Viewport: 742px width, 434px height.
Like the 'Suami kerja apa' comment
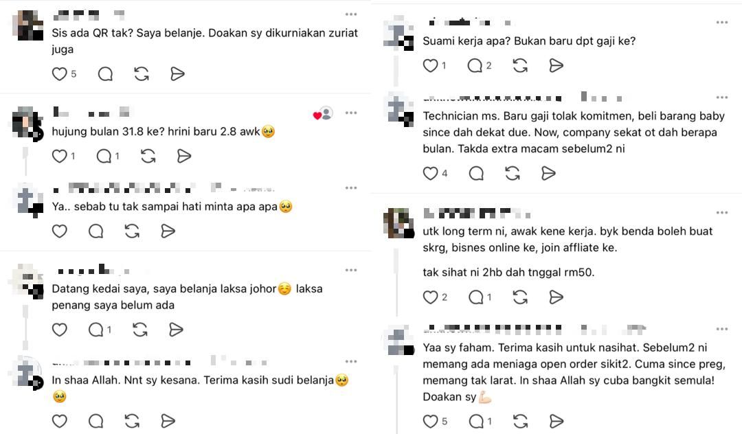(430, 65)
